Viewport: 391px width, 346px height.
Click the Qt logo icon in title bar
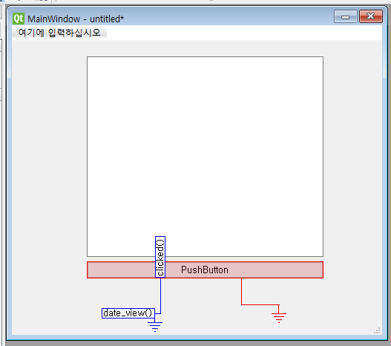(x=19, y=19)
